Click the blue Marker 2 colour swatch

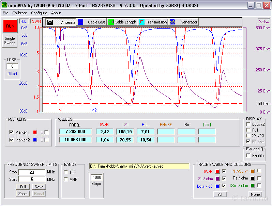click(35, 140)
